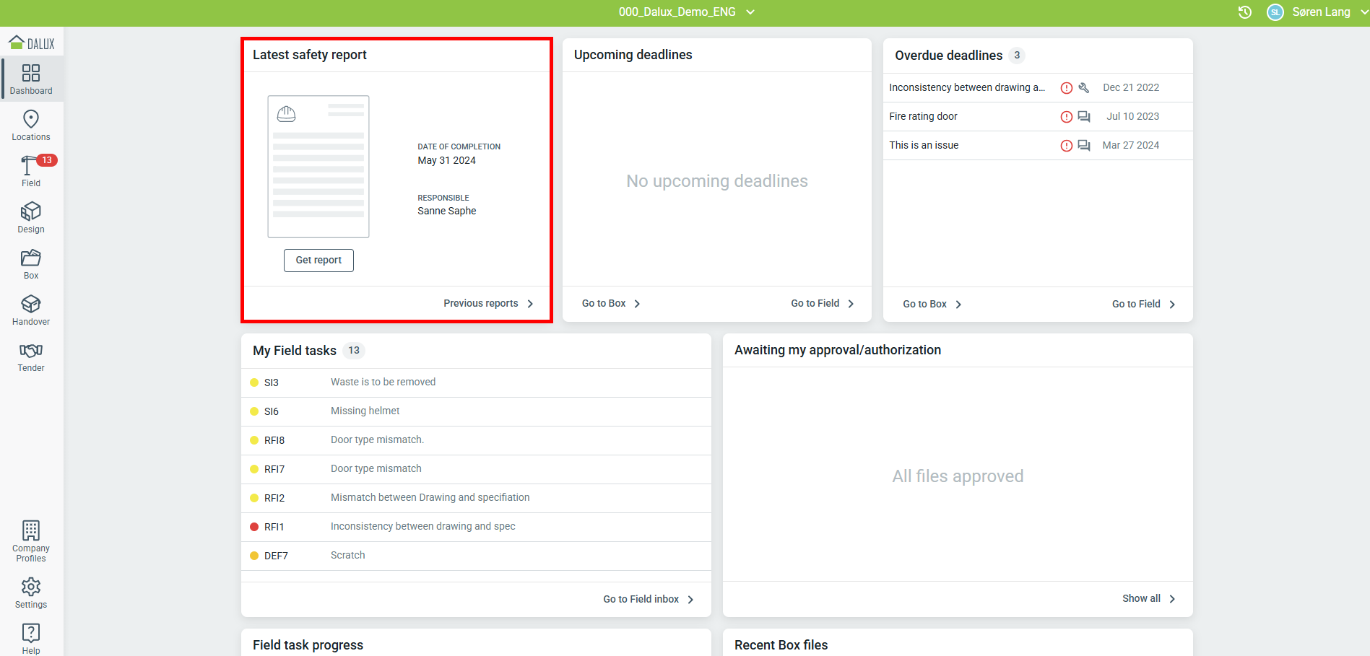Expand the Søren Lang user menu
Viewport: 1370px width, 656px height.
(x=1318, y=12)
